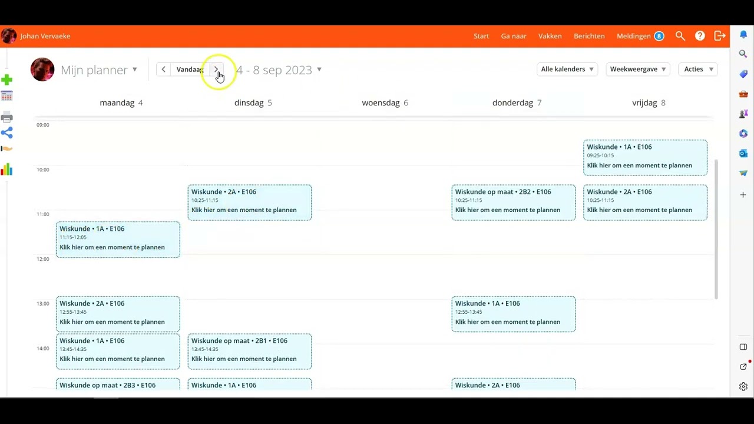Select woensdag 6 column header

tap(385, 102)
